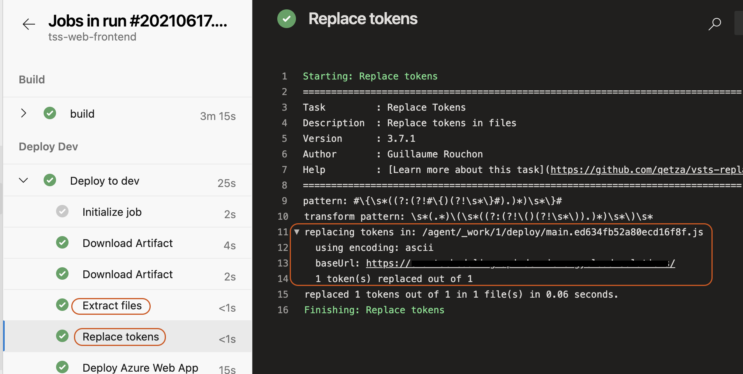Select the first Download Artifact step taking 4s
The height and width of the screenshot is (374, 743).
[127, 243]
